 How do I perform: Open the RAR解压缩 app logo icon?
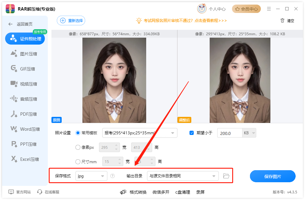coord(10,9)
